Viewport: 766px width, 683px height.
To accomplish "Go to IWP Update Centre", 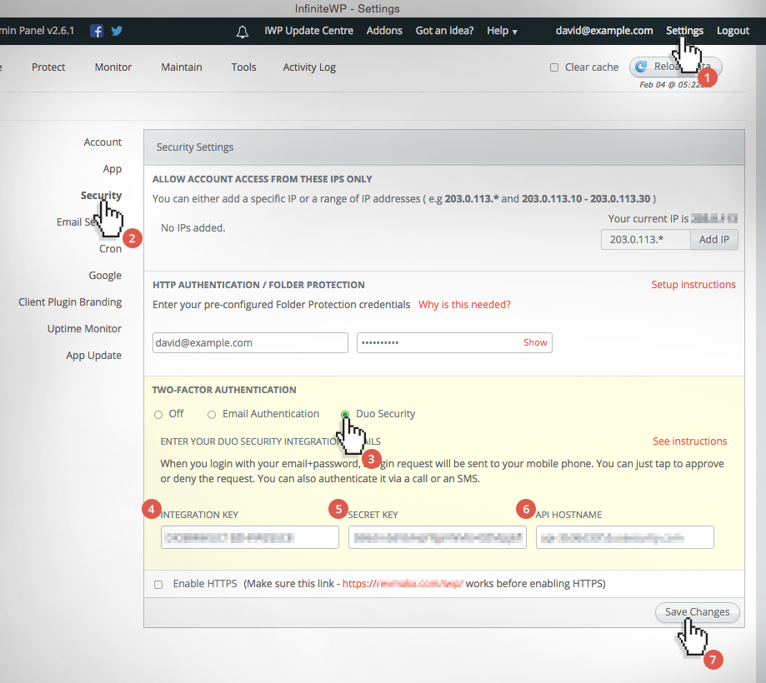I will (309, 30).
